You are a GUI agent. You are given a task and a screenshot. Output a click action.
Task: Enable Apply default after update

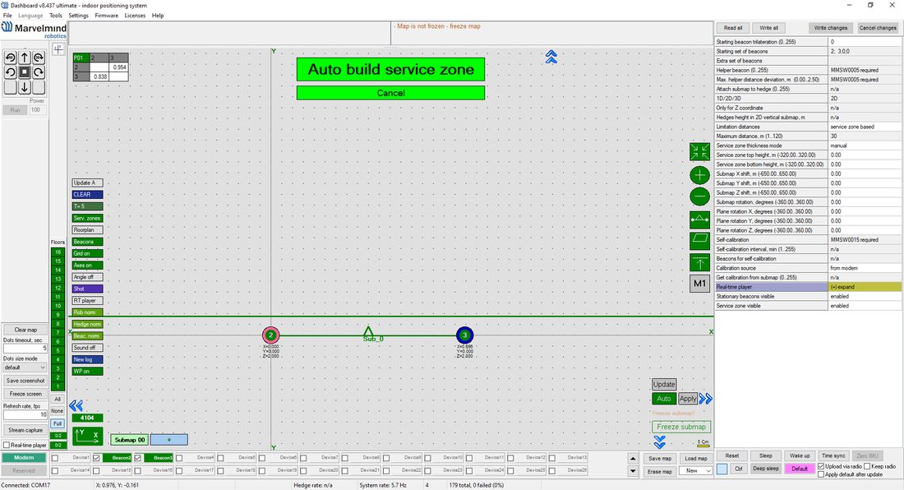[x=821, y=474]
